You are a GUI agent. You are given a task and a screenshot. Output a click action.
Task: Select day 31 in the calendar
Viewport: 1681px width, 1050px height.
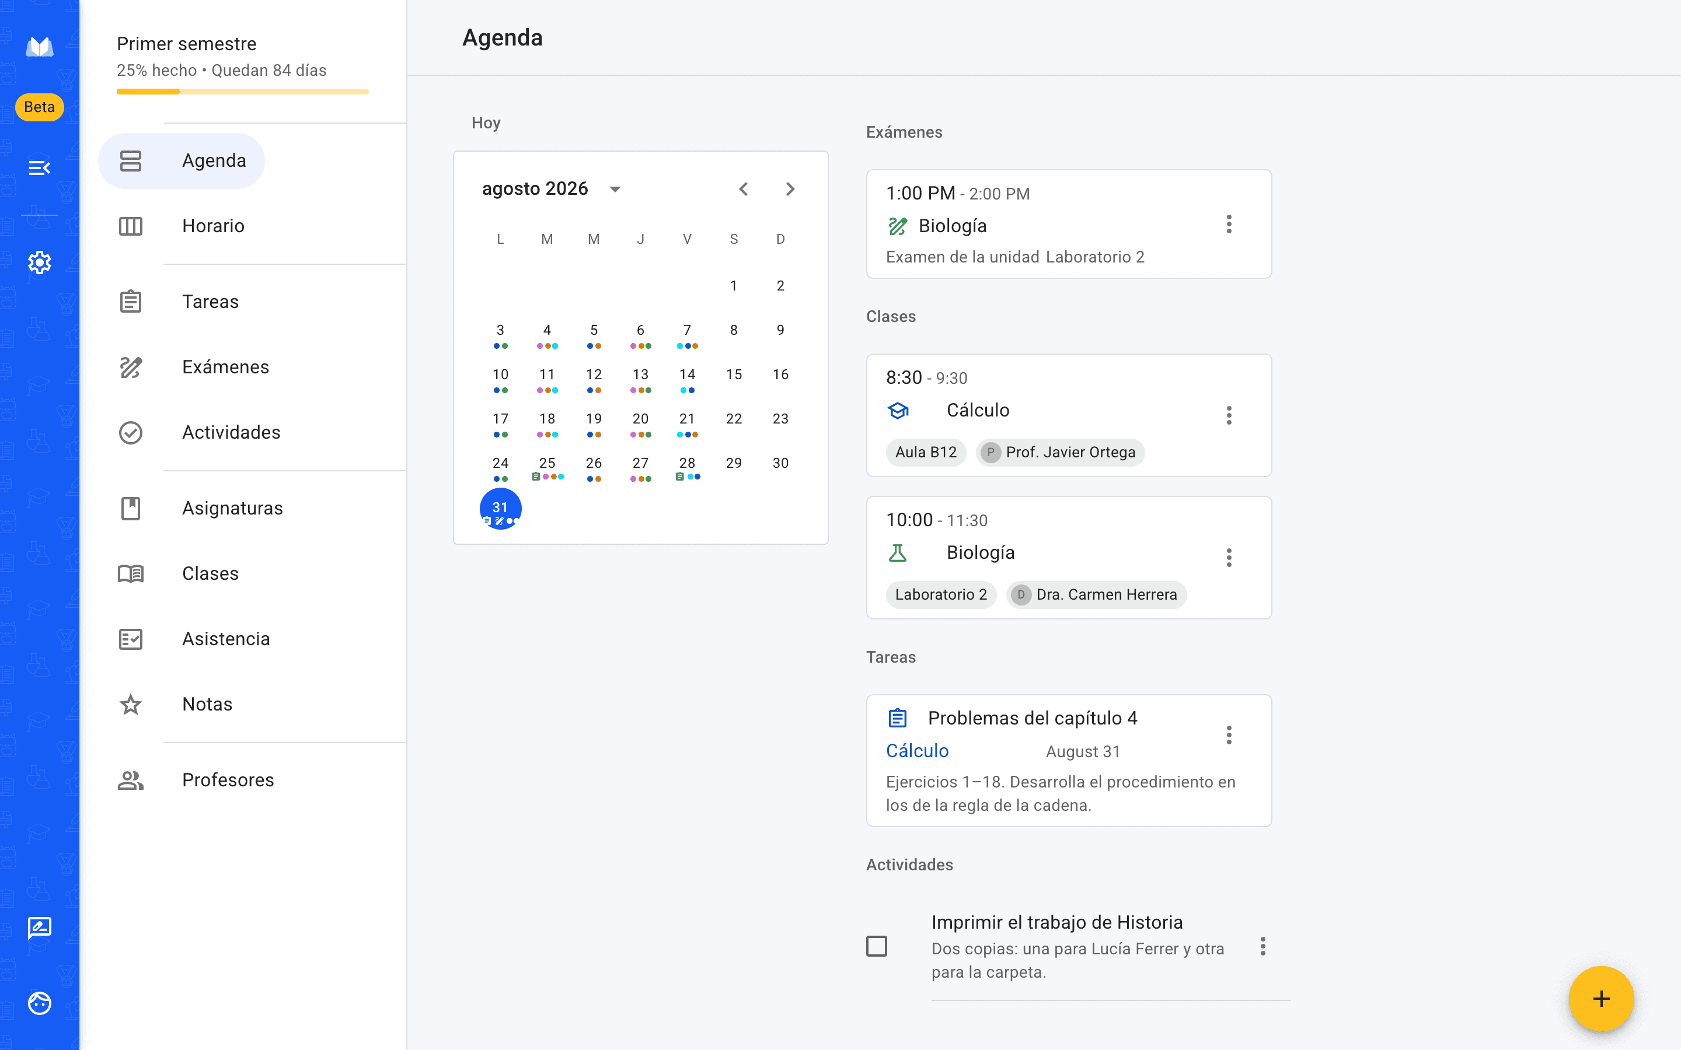point(500,508)
